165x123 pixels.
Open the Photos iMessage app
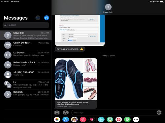point(57,119)
